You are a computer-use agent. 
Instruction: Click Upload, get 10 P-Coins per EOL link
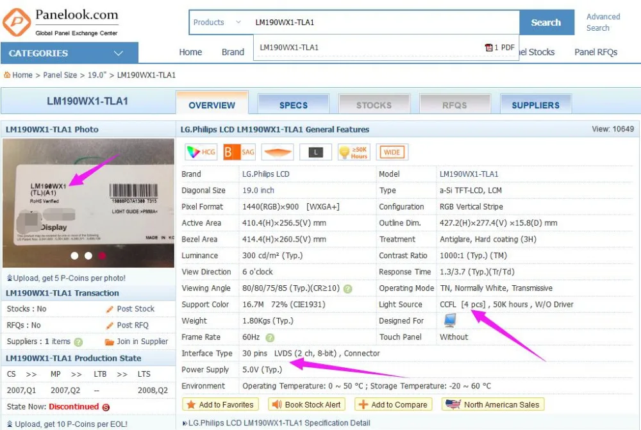coord(67,424)
